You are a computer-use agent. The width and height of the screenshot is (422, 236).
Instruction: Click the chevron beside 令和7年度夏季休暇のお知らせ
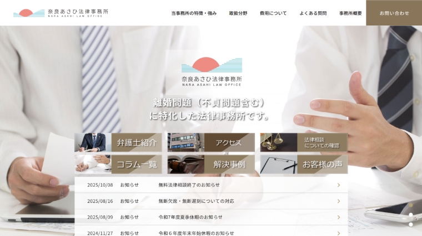(x=338, y=217)
